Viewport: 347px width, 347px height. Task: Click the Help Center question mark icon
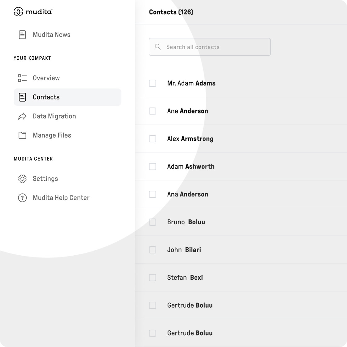pos(22,198)
